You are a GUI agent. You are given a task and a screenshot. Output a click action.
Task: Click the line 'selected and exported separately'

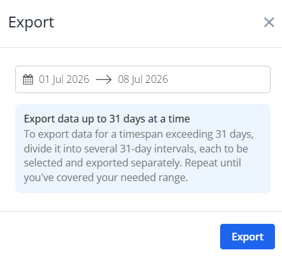click(x=132, y=163)
